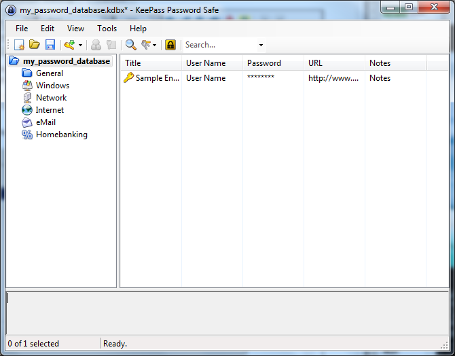This screenshot has height=356, width=455.
Task: Open the File menu
Action: [x=22, y=29]
